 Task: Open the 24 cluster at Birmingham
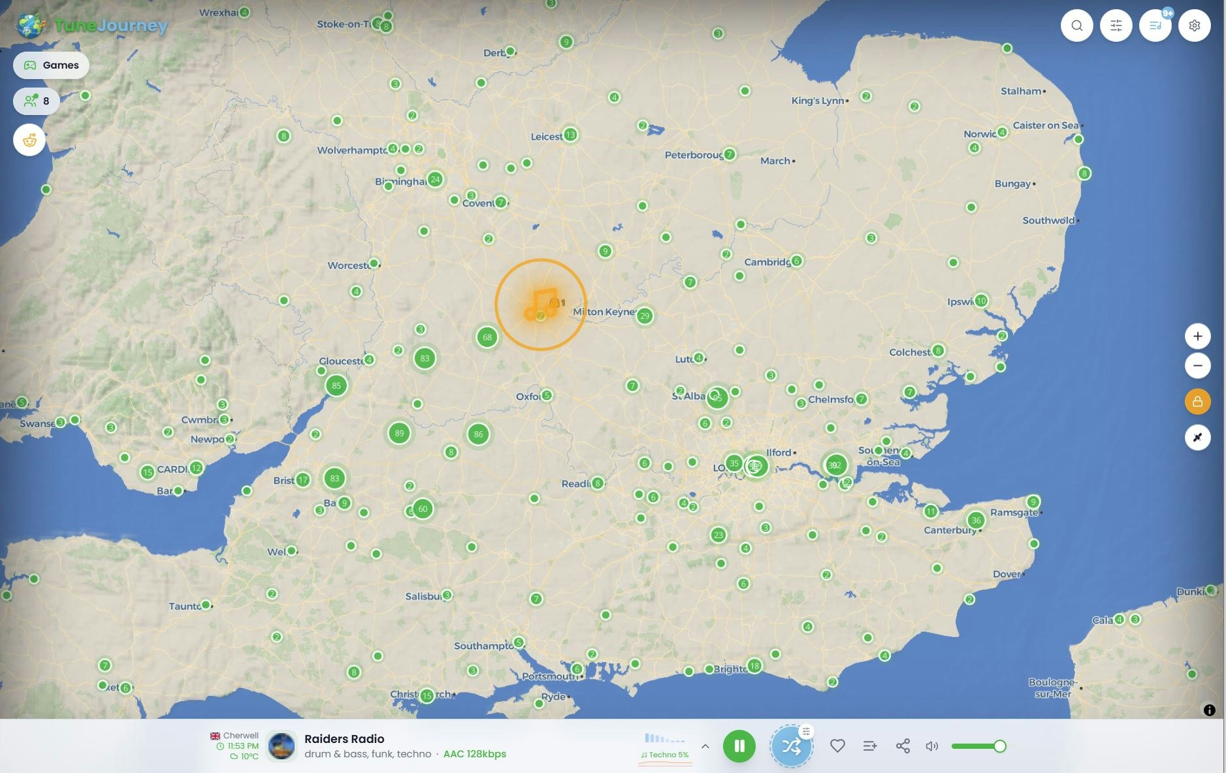click(435, 179)
